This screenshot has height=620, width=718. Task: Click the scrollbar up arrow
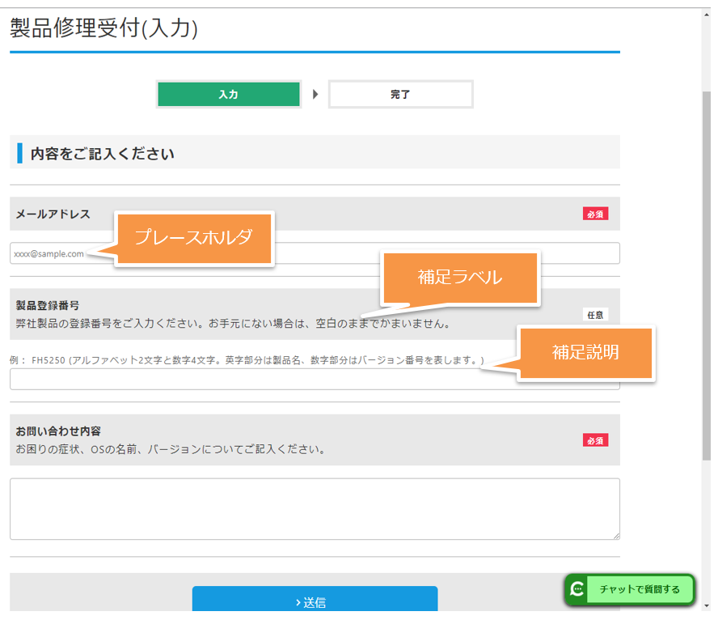coord(706,14)
